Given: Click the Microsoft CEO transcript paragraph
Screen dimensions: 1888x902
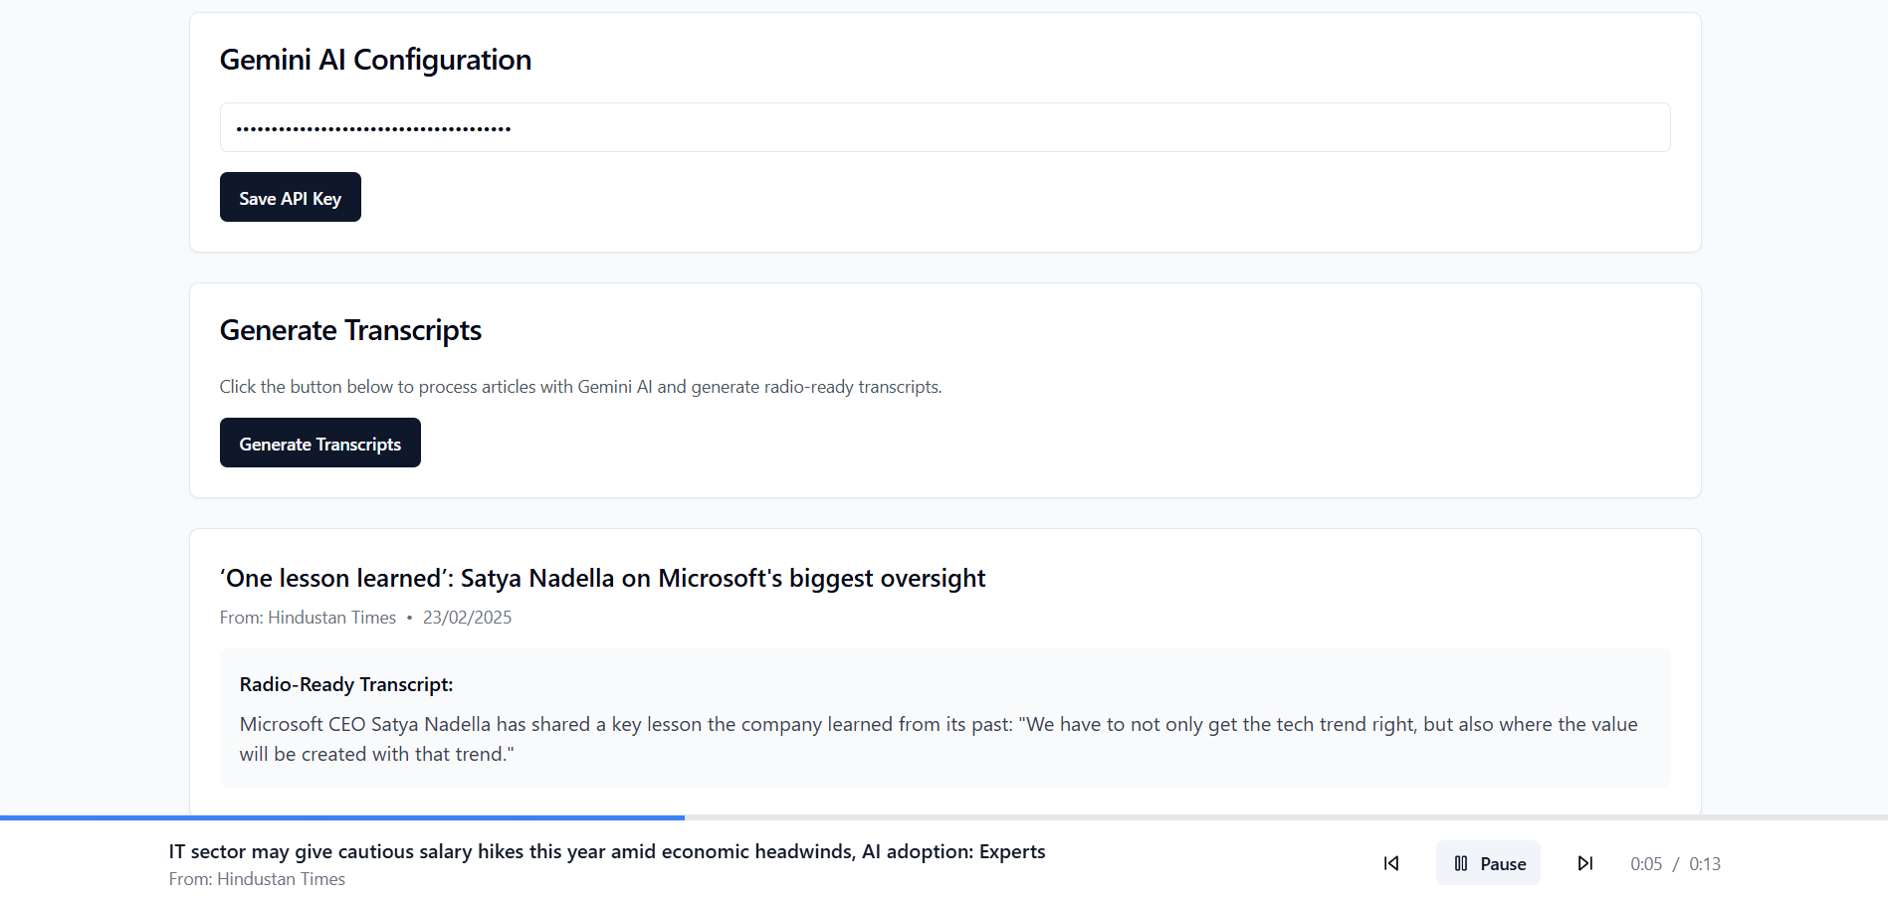Looking at the screenshot, I should coord(938,739).
